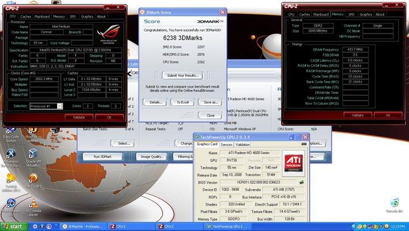Click the Change... button in 3DMark06

click(185, 144)
